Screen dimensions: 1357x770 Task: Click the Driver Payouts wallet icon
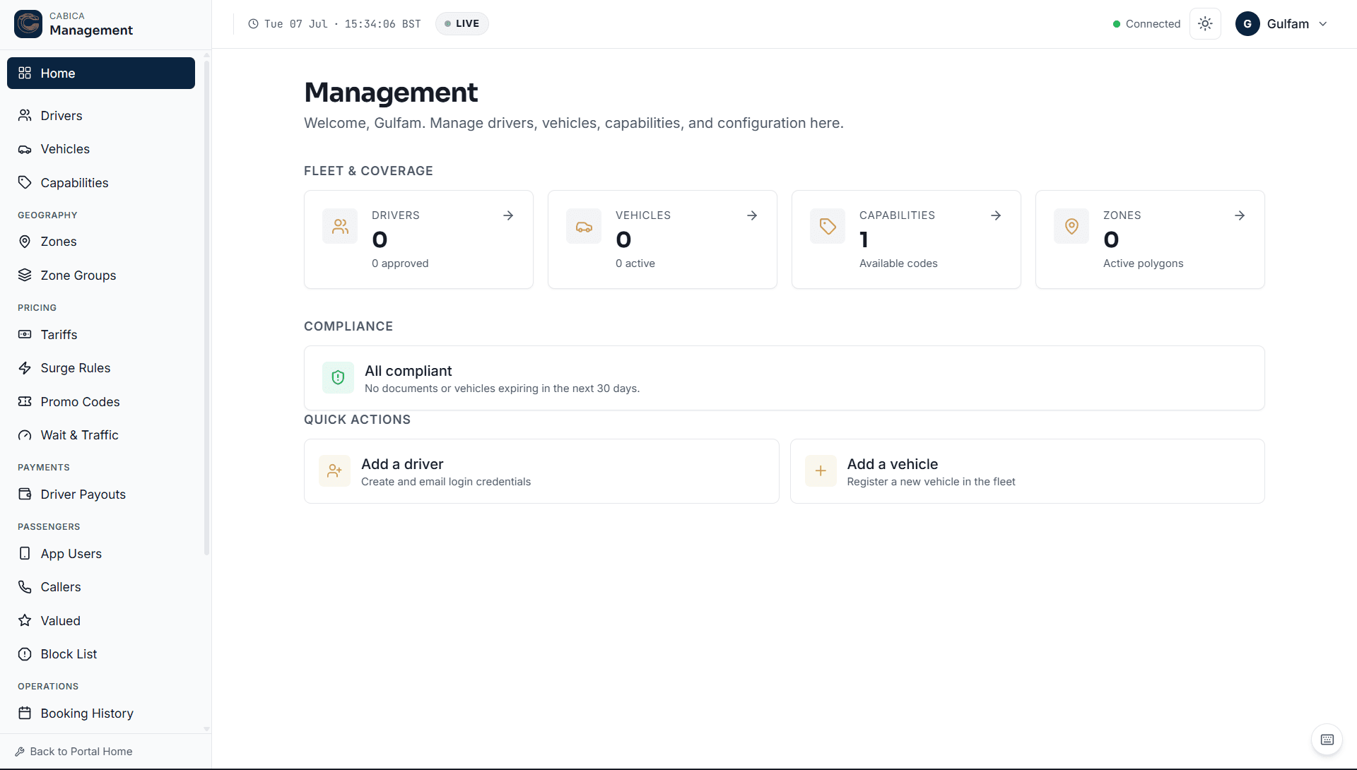25,494
